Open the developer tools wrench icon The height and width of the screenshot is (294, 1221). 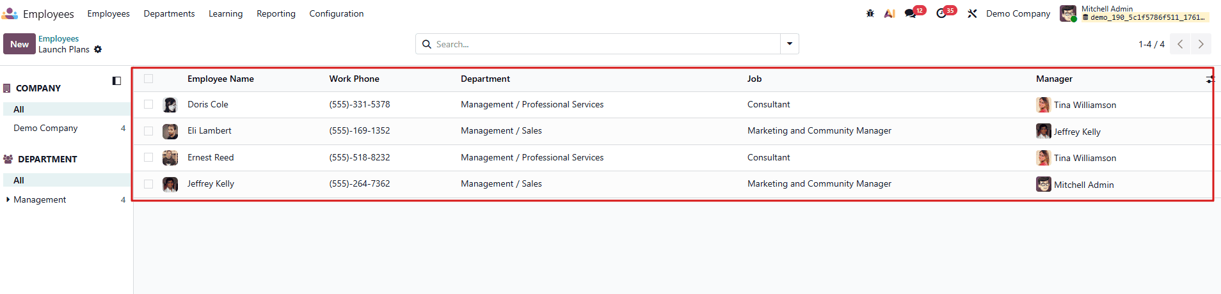(x=972, y=13)
